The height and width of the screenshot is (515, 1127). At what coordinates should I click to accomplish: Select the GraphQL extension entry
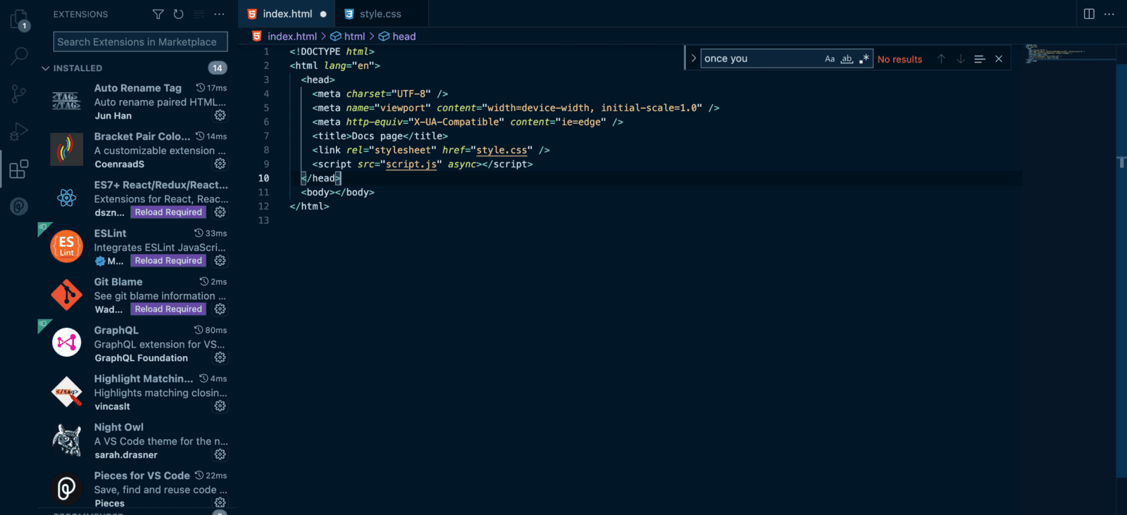[138, 344]
